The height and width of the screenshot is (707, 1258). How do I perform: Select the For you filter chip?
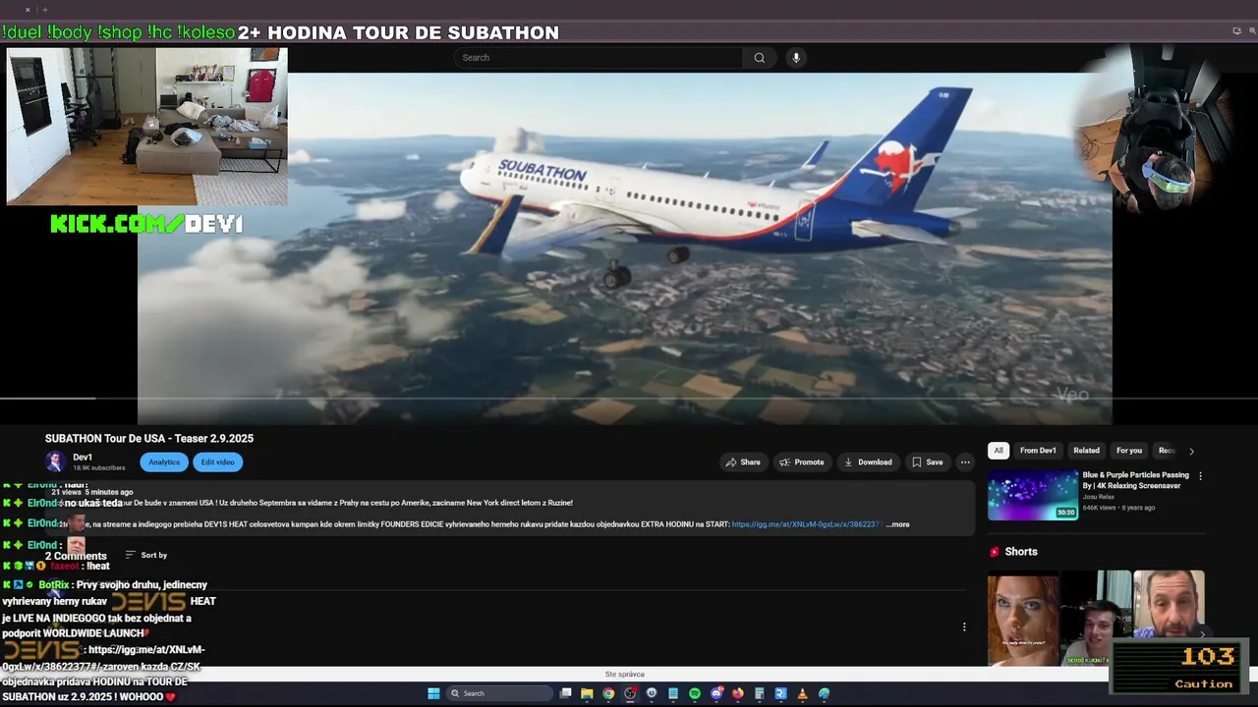pyautogui.click(x=1129, y=451)
